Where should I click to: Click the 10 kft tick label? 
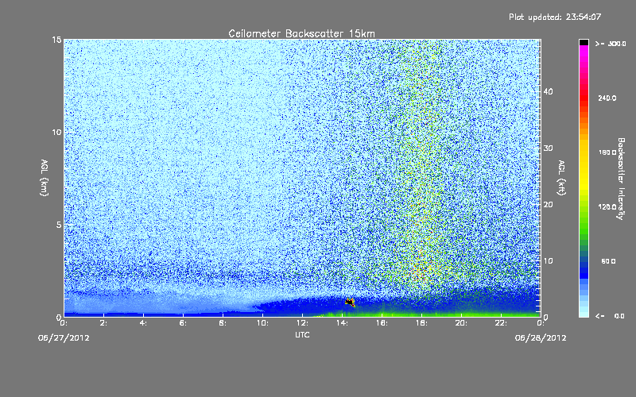coord(548,261)
